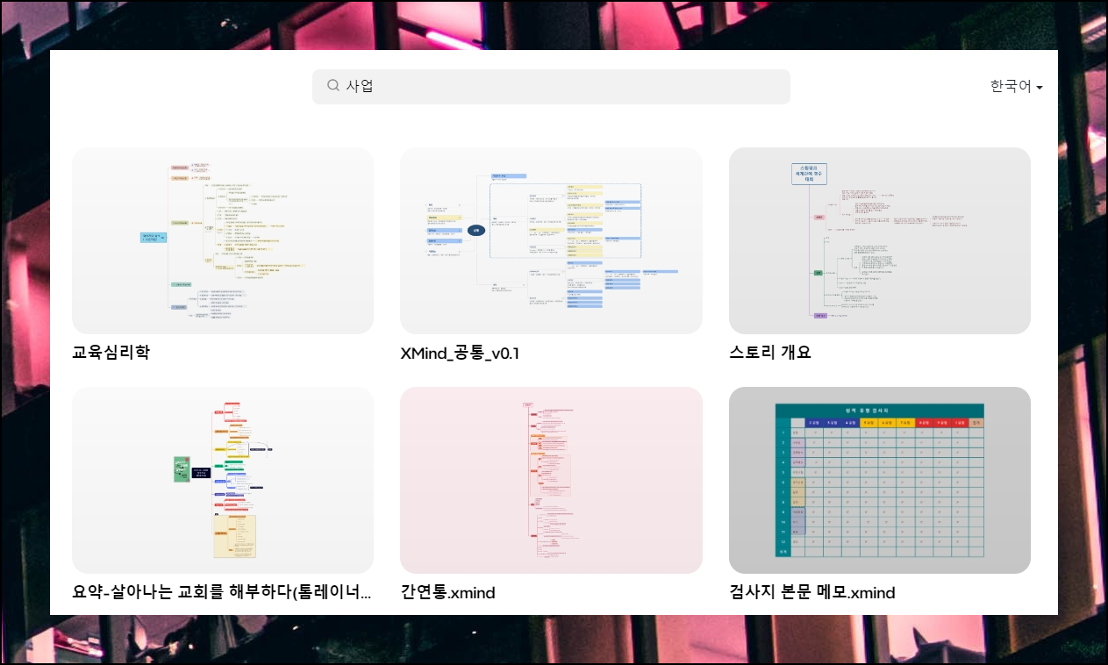1108x665 pixels.
Task: Click the 스토리 개요 title text
Action: coord(770,353)
